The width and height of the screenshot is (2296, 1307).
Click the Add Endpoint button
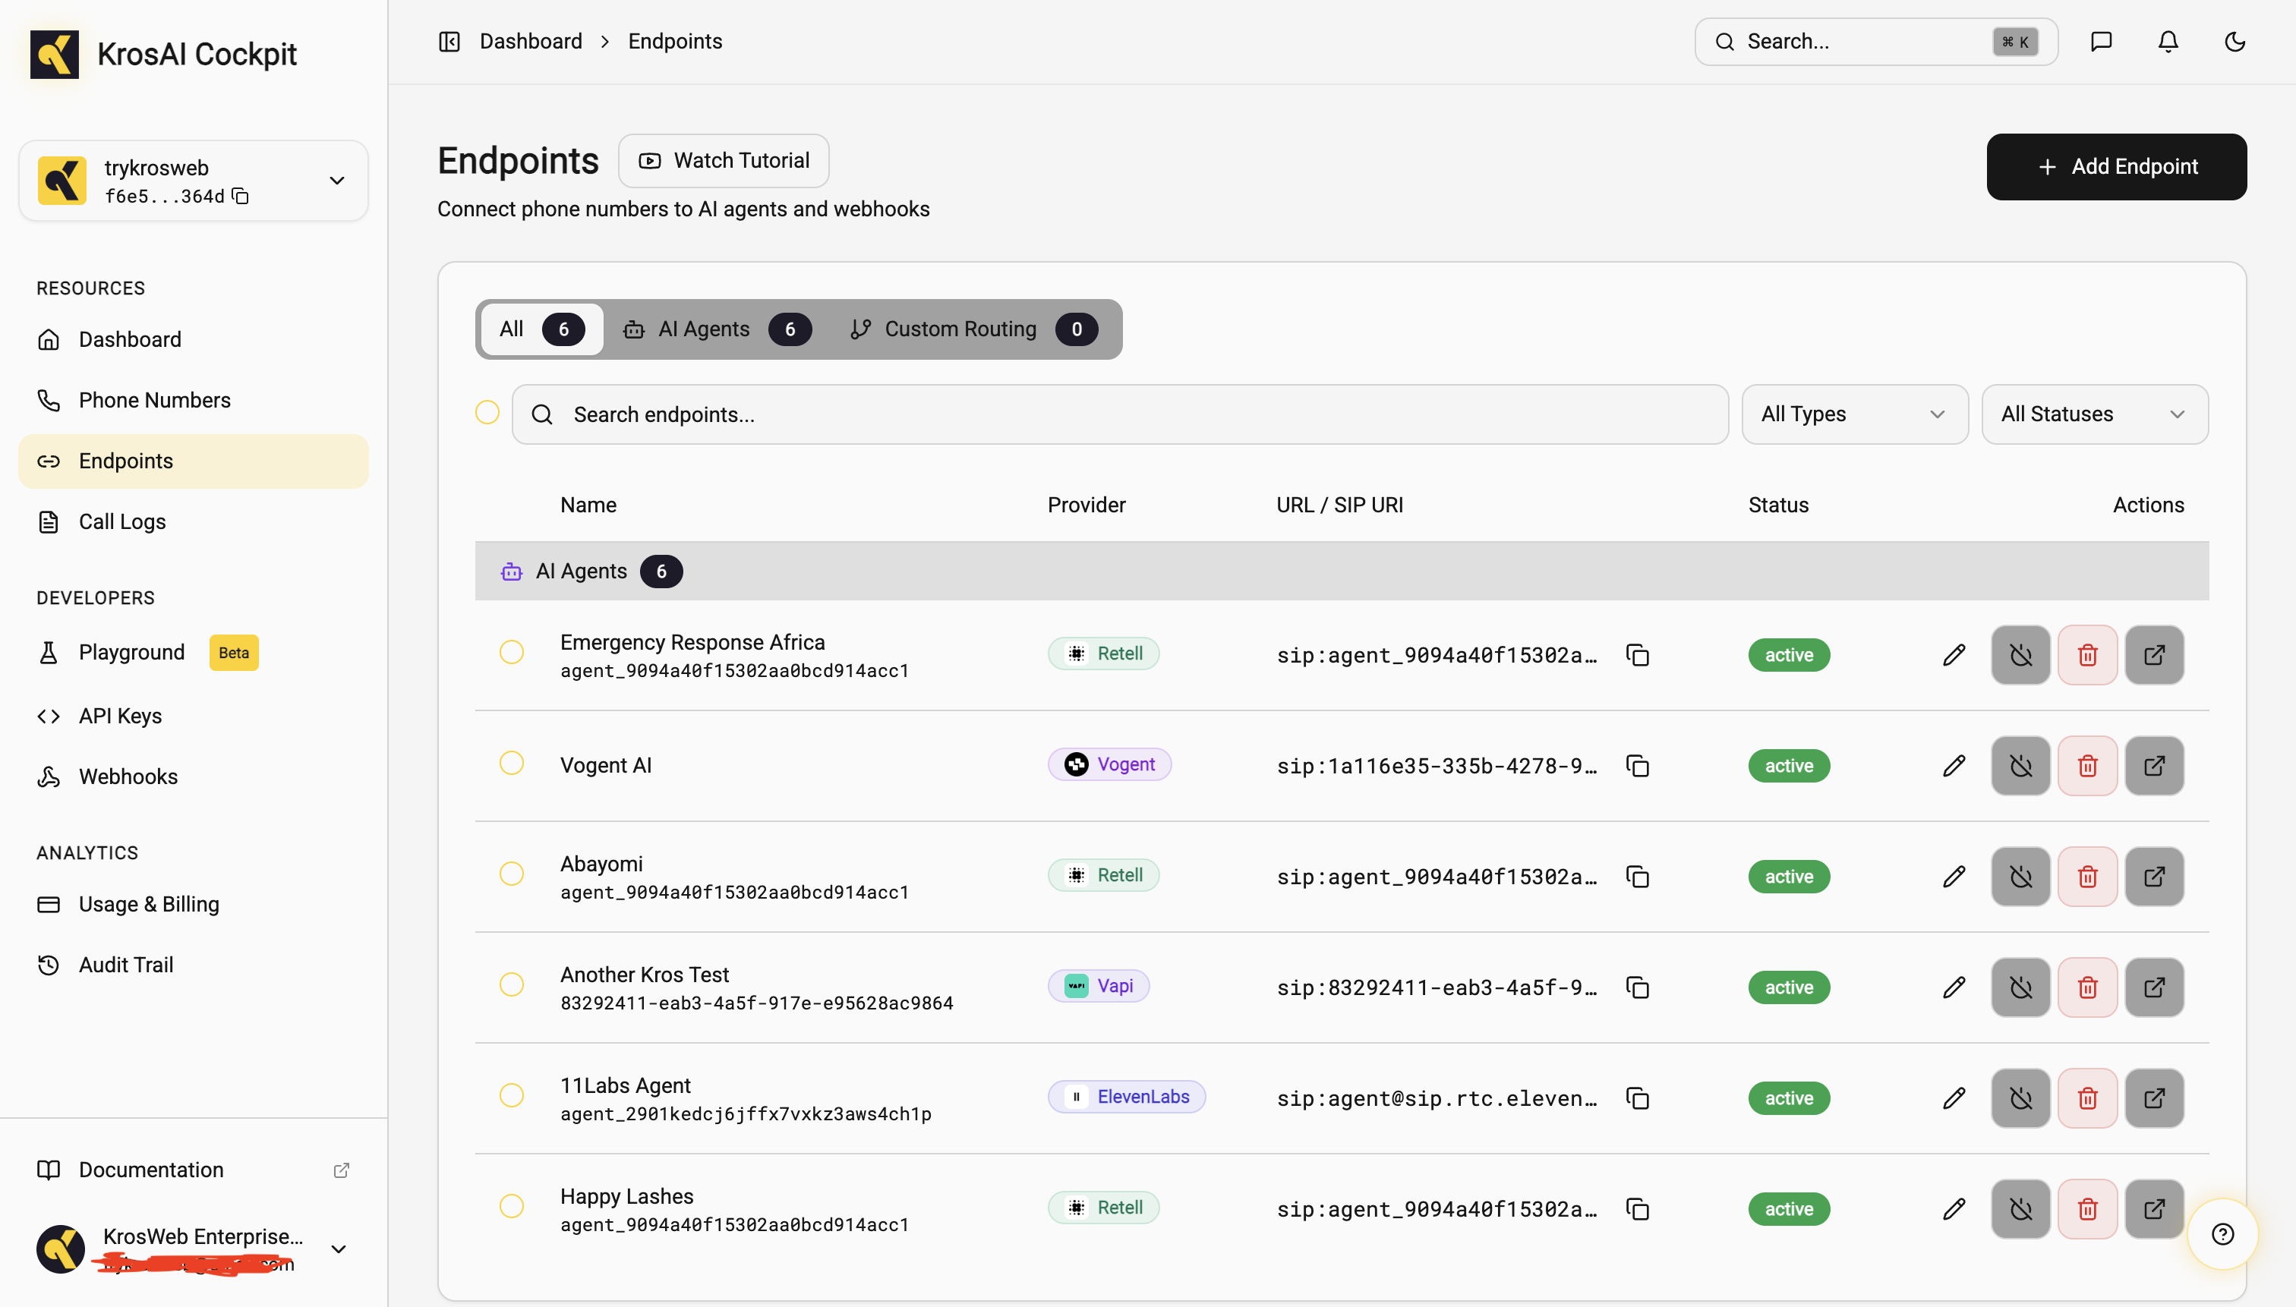(x=2115, y=167)
